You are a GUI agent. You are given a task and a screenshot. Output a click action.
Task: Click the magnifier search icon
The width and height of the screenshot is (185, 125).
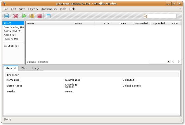pyautogui.click(x=146, y=16)
